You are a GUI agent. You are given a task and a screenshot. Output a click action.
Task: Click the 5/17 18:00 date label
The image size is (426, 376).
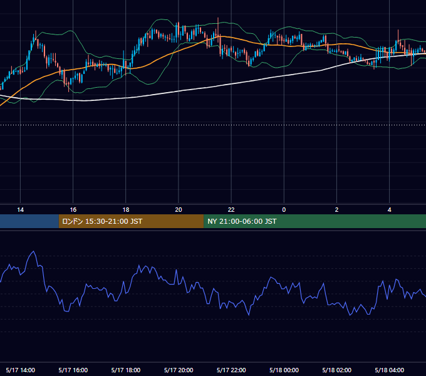click(126, 370)
